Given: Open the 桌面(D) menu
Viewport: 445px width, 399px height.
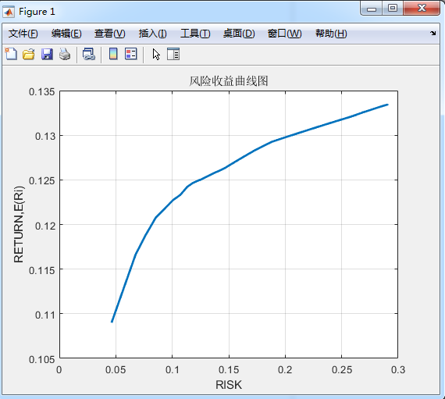Looking at the screenshot, I should pyautogui.click(x=239, y=34).
